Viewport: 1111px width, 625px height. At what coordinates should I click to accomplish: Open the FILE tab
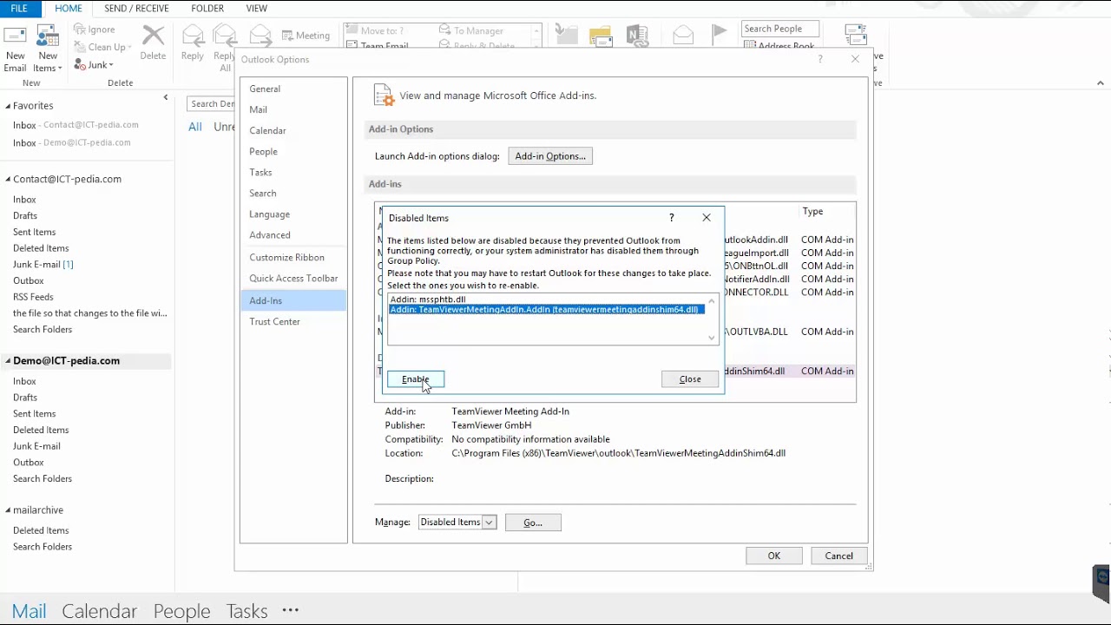coord(19,9)
